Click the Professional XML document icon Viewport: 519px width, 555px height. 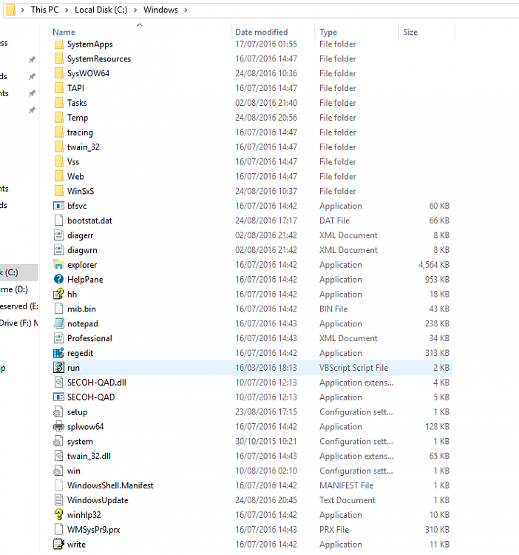click(x=58, y=338)
